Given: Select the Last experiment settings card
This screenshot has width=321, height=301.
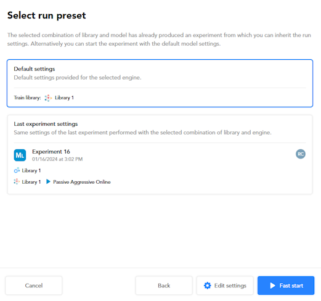Looking at the screenshot, I should click(160, 154).
